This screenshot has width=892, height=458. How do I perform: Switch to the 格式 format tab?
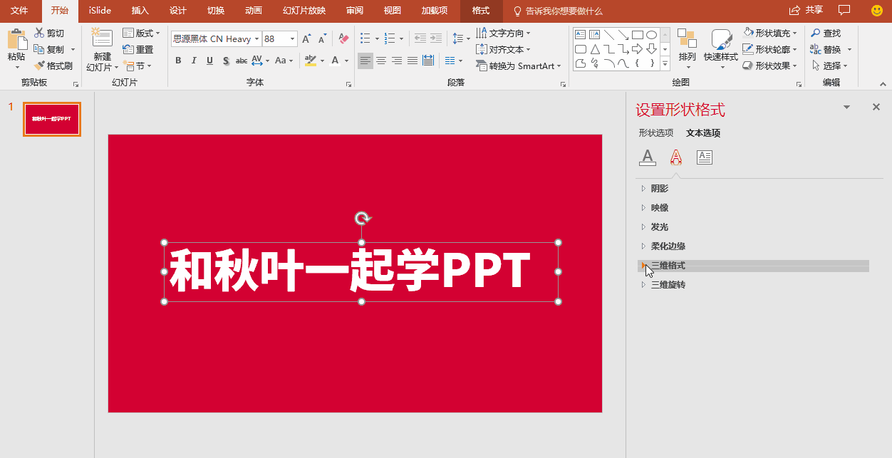481,11
